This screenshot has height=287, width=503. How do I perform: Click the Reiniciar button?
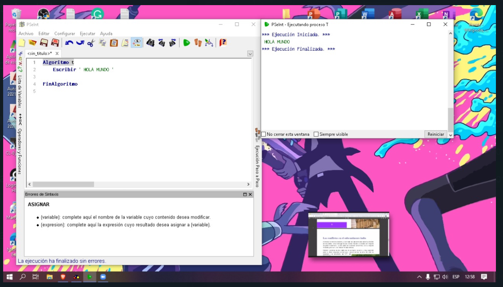tap(436, 134)
